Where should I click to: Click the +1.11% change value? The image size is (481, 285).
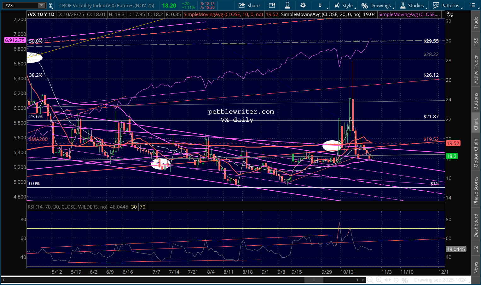pyautogui.click(x=188, y=7)
